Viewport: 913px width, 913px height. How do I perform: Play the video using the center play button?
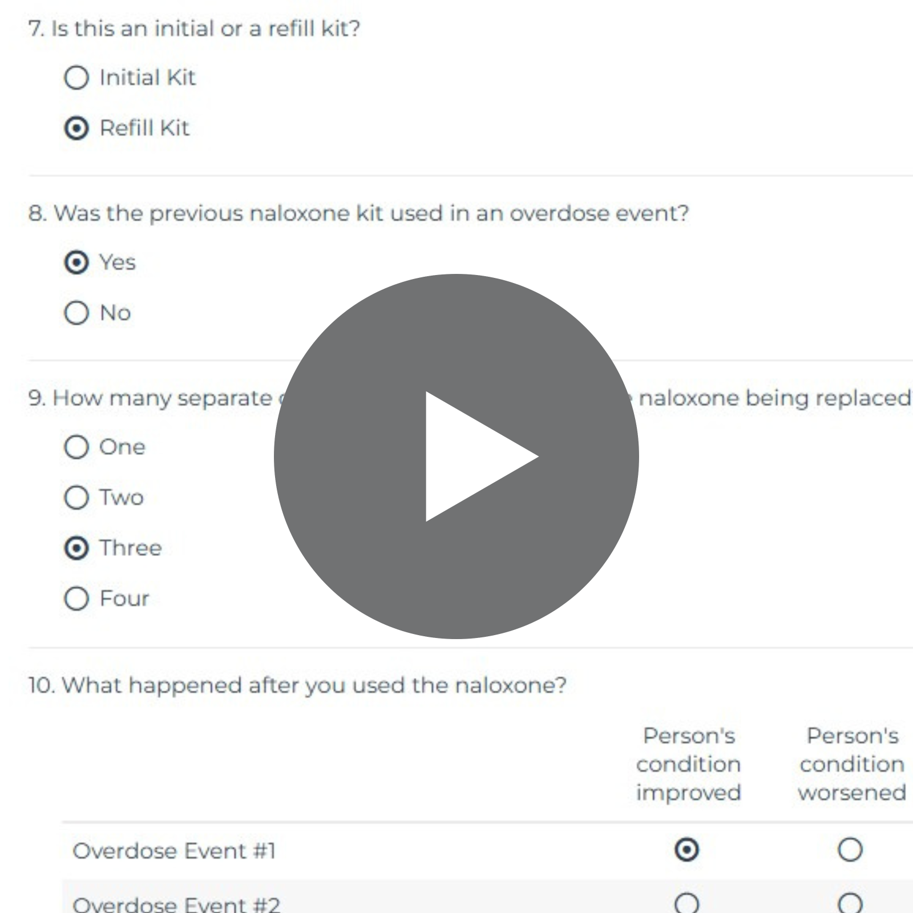click(457, 457)
